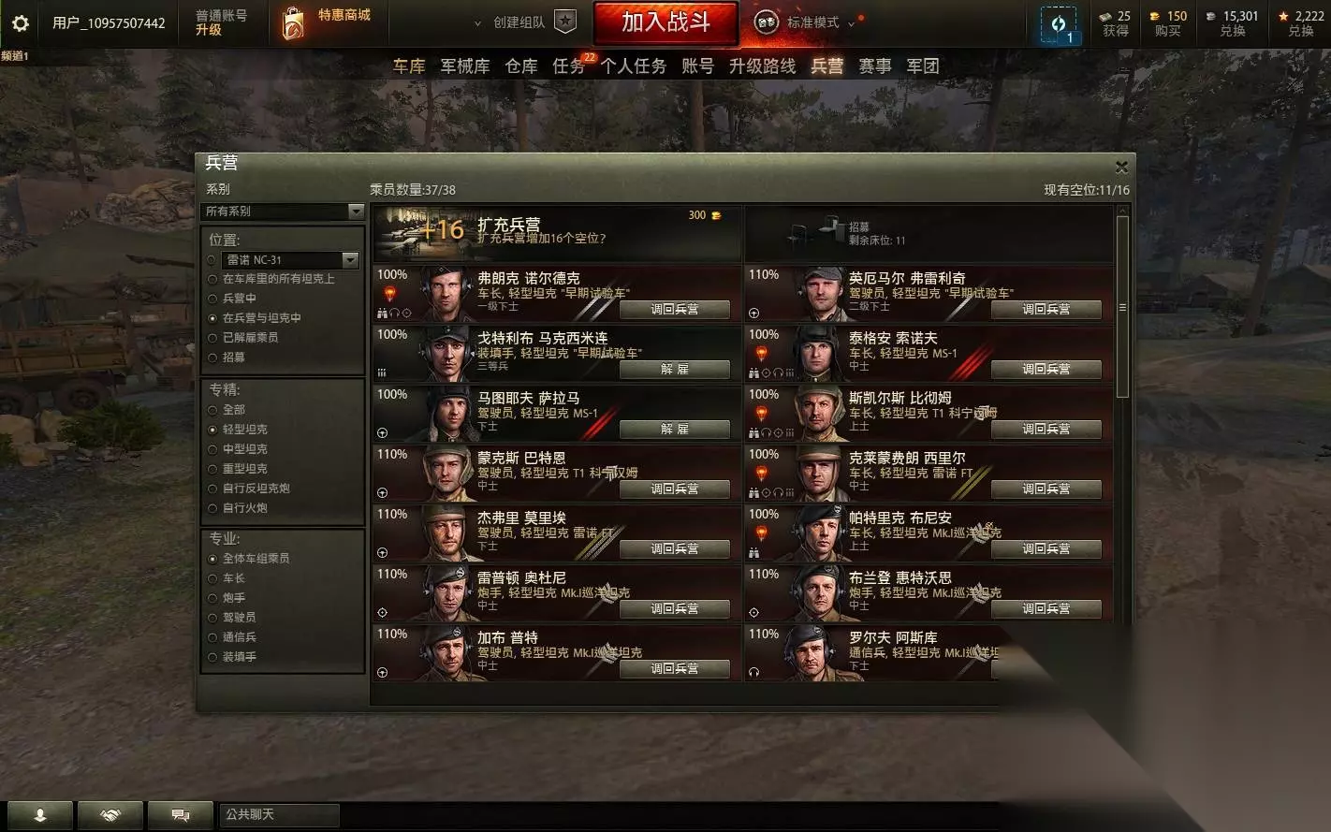Click the 加入战斗 battle button
Image resolution: width=1331 pixels, height=832 pixels.
tap(665, 22)
